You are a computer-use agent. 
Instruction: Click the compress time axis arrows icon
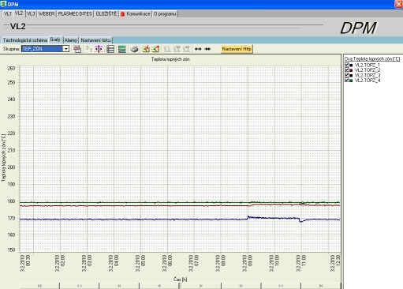[x=207, y=49]
